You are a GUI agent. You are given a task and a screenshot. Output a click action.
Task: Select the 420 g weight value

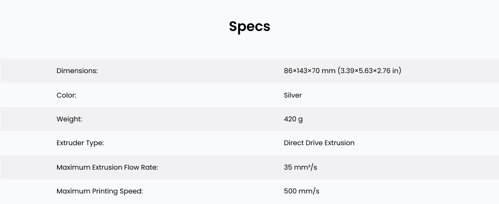click(x=293, y=119)
